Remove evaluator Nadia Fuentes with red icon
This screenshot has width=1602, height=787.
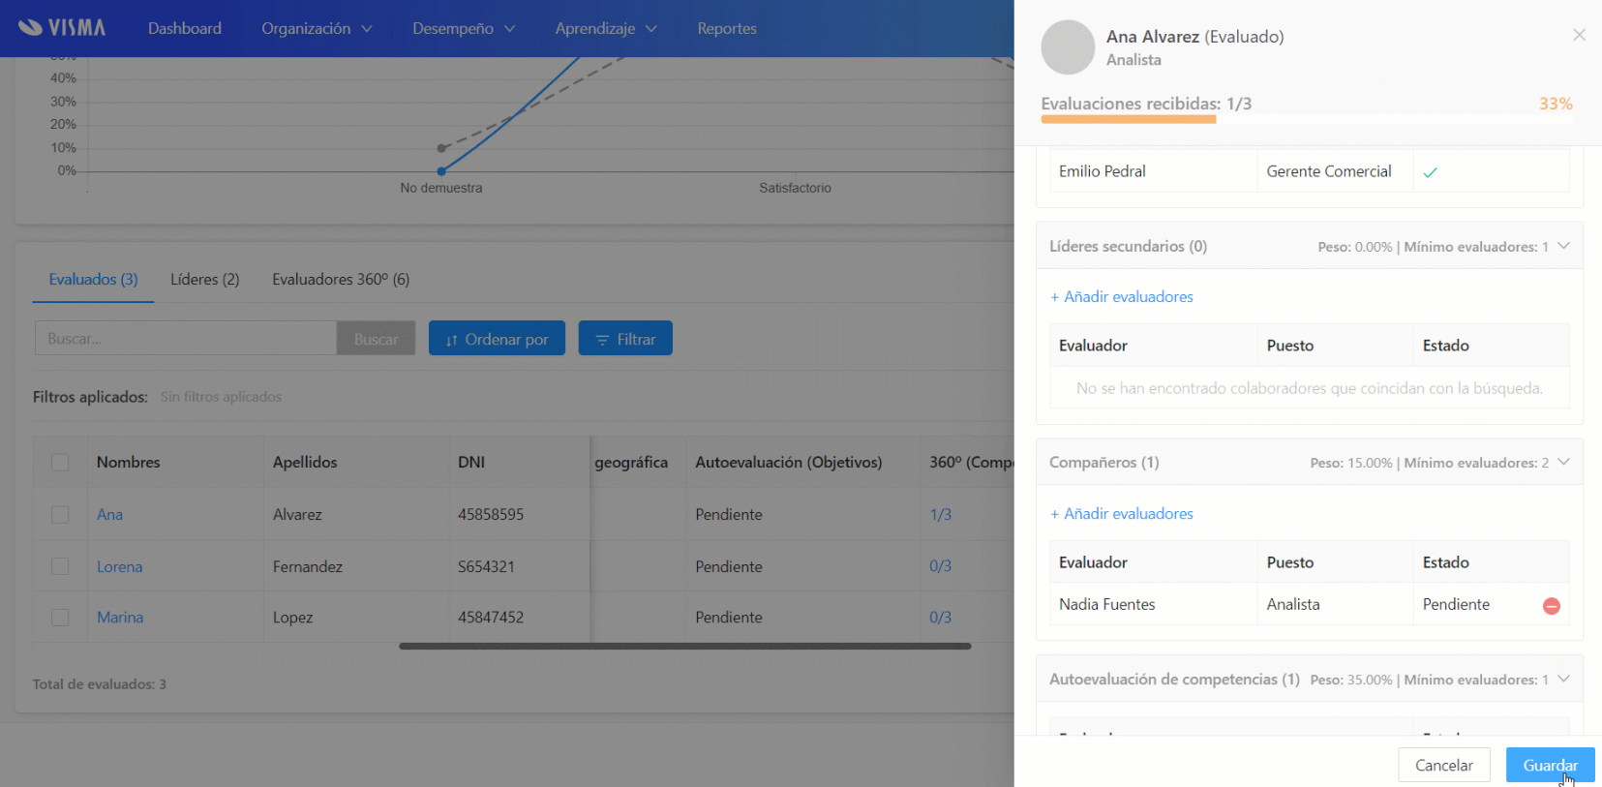coord(1551,606)
